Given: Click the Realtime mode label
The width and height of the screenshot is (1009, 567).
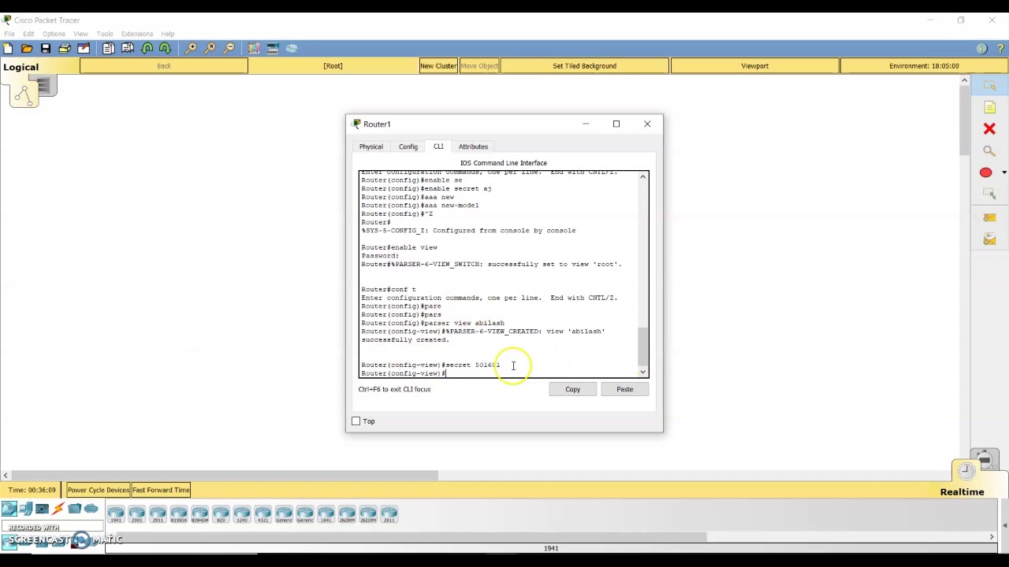Looking at the screenshot, I should point(962,492).
